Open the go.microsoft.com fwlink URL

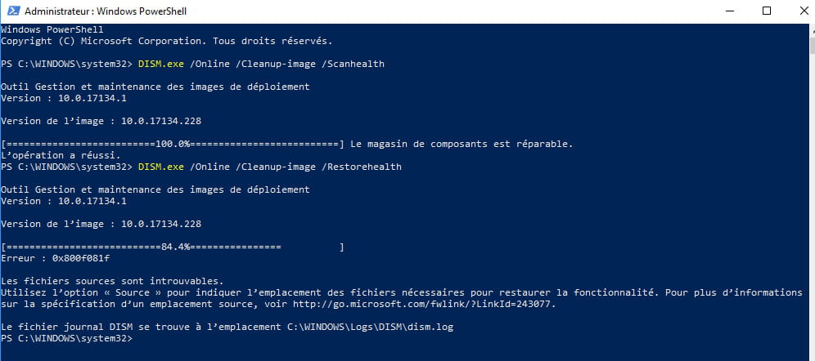pyautogui.click(x=424, y=304)
